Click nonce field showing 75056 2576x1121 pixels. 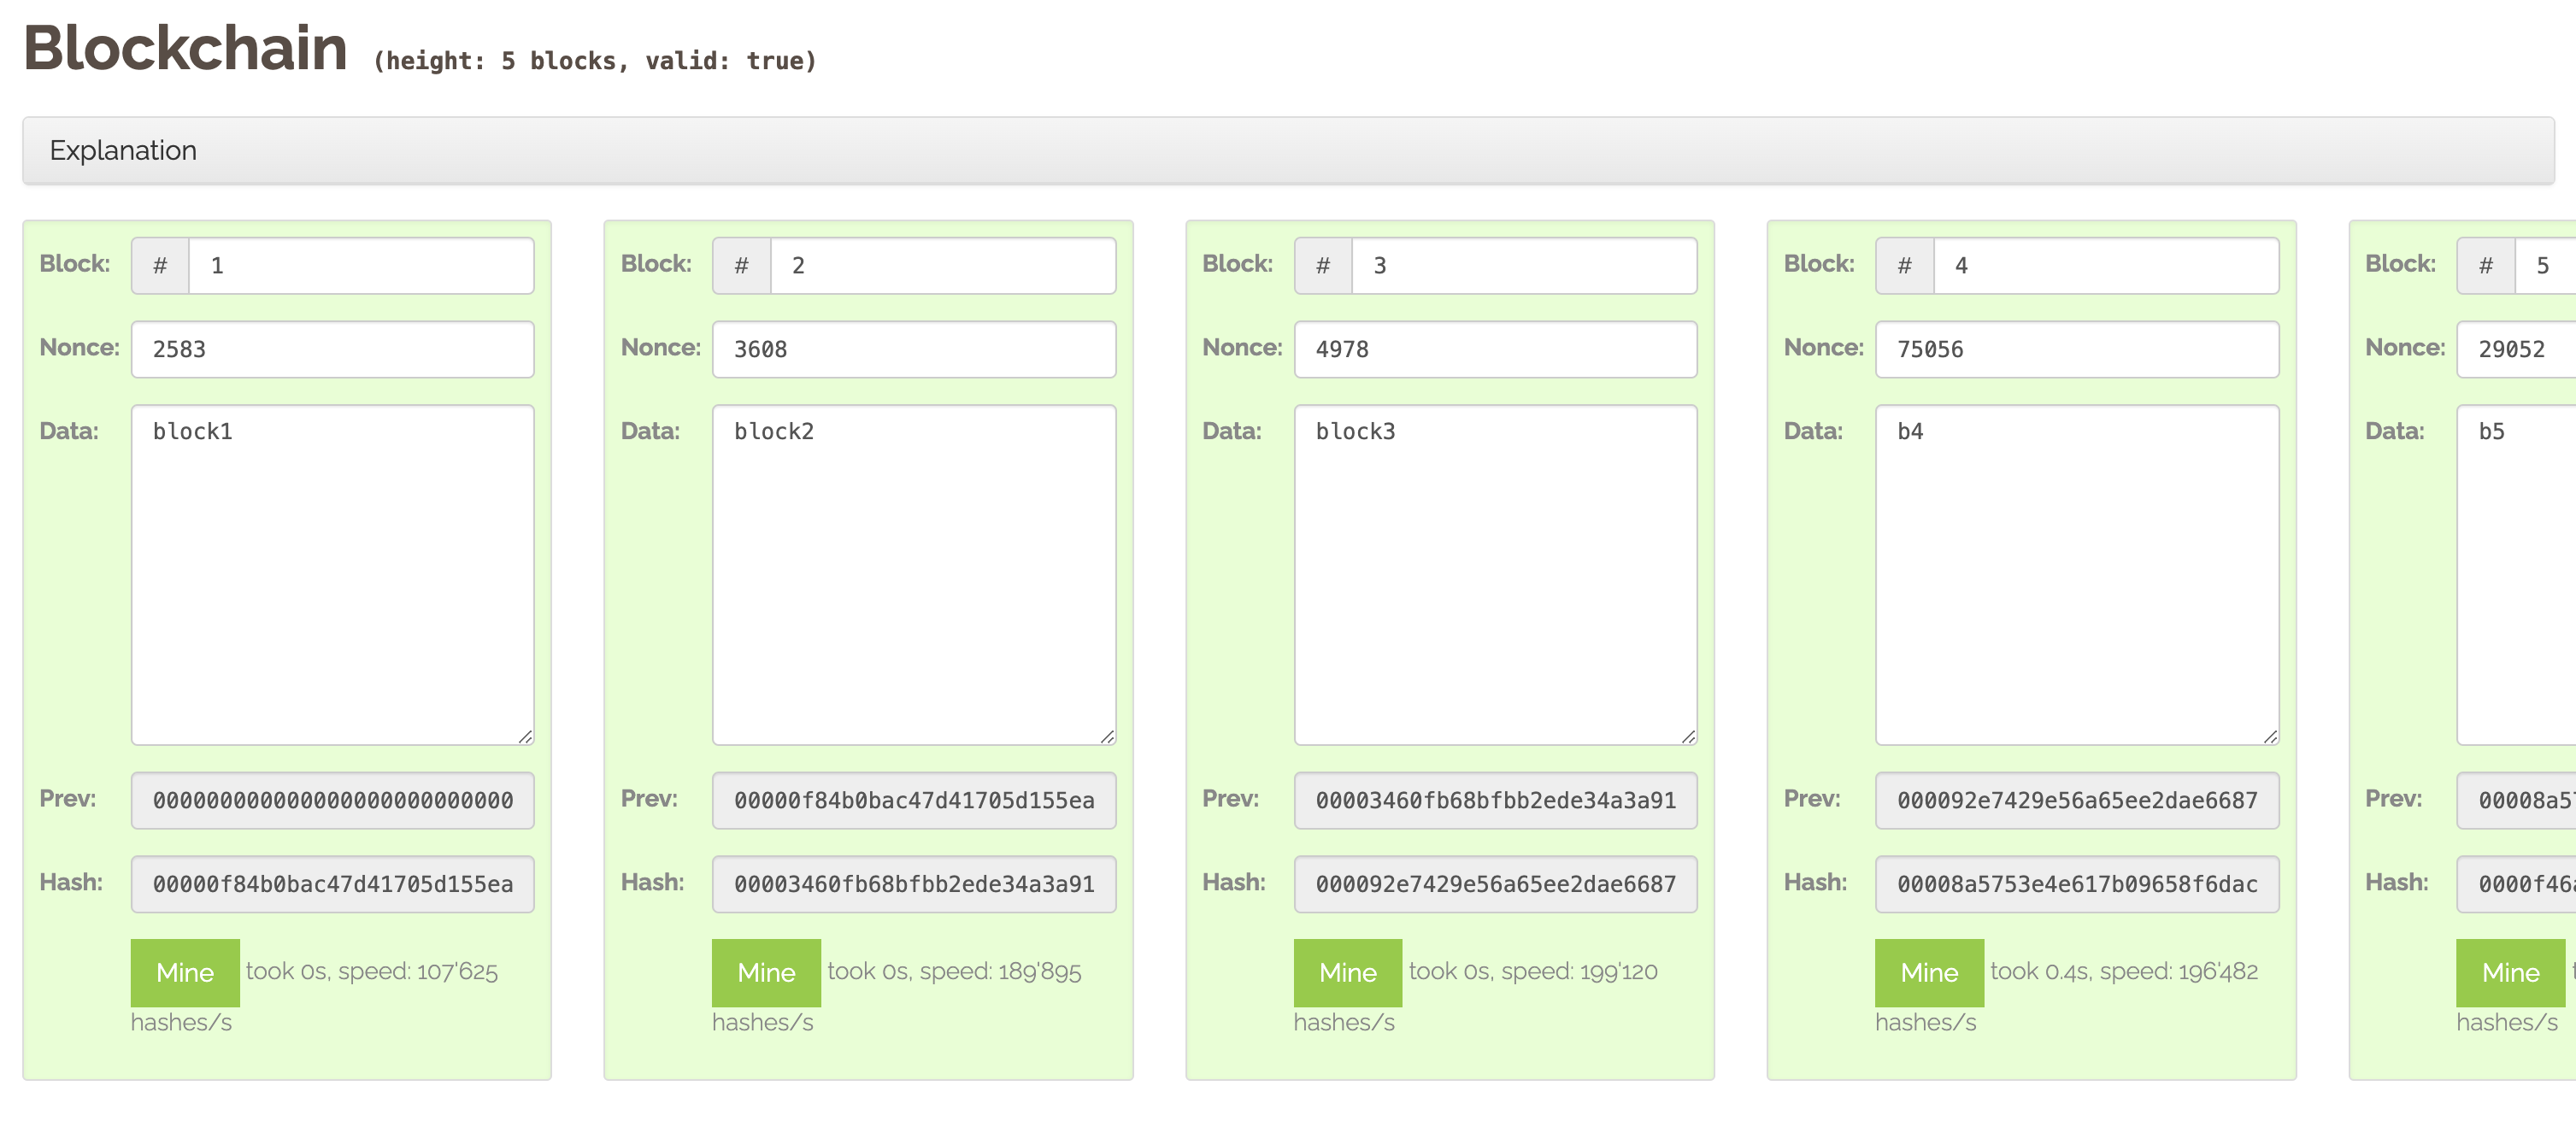[x=2076, y=349]
